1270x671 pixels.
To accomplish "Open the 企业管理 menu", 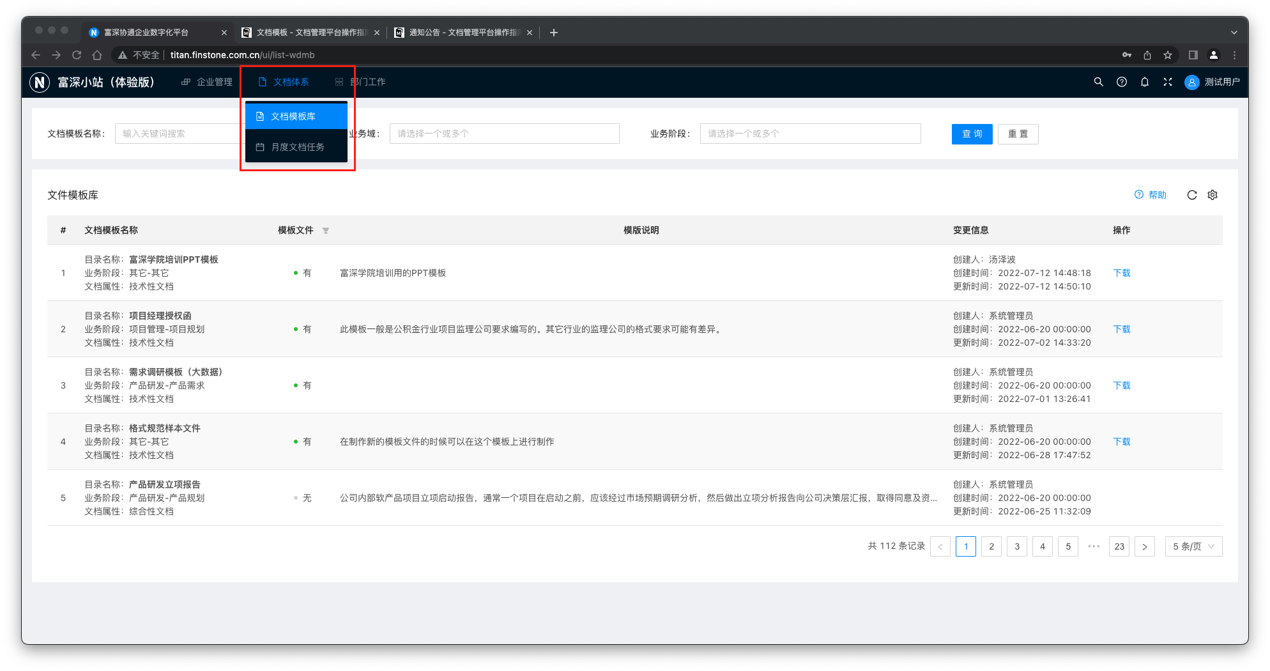I will point(207,82).
